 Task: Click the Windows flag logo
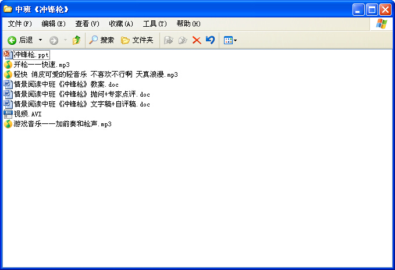[382, 24]
